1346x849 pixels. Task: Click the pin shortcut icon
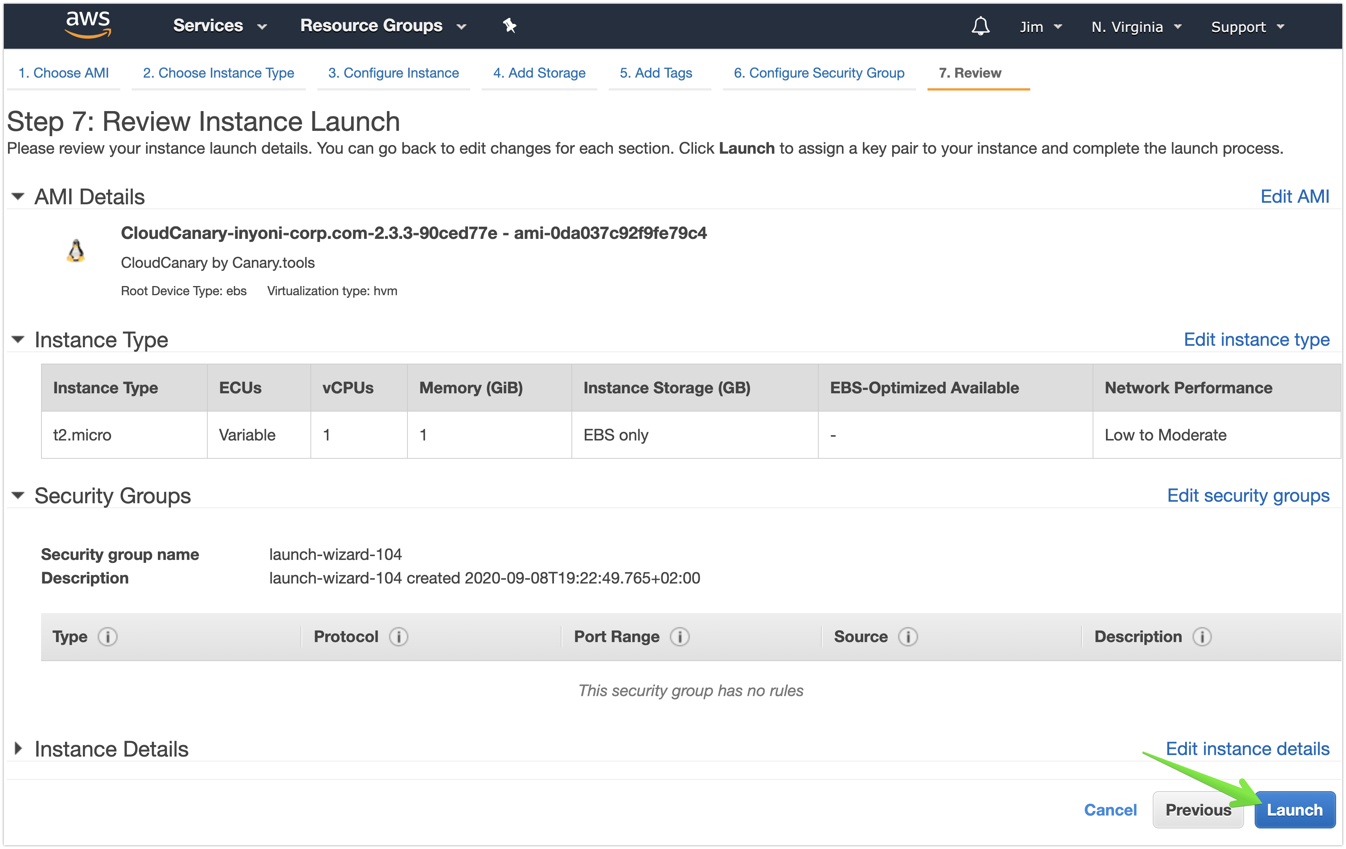pos(509,26)
